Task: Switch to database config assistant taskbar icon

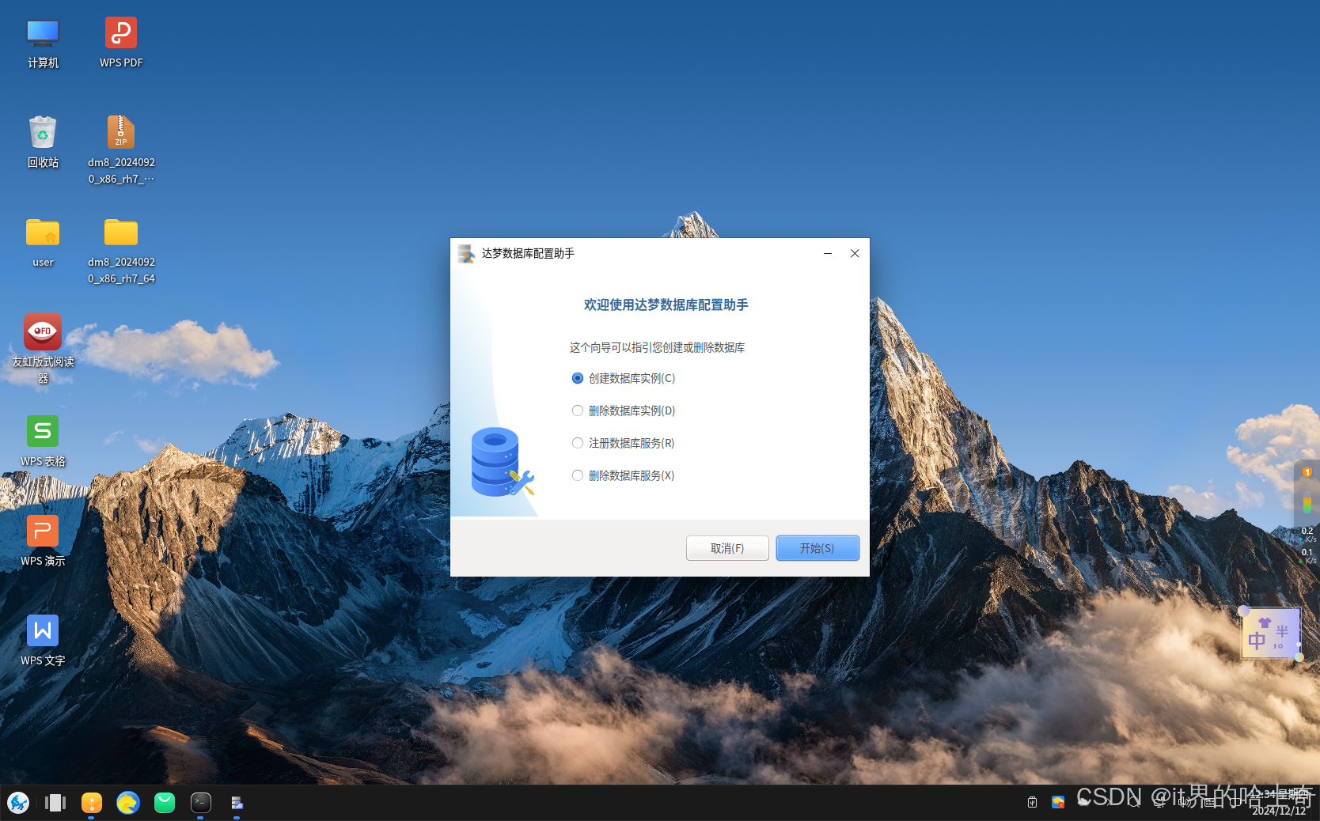Action: (237, 803)
